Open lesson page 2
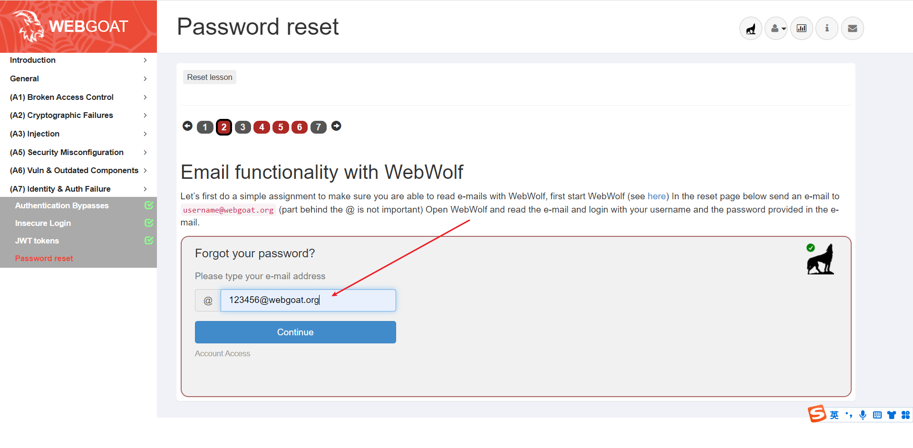 (224, 127)
